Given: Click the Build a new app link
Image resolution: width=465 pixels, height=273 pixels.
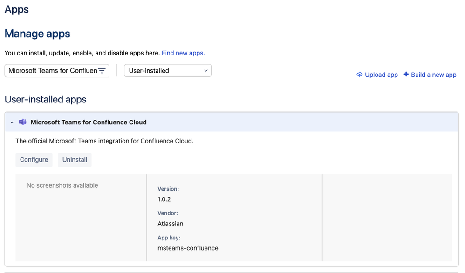Looking at the screenshot, I should tap(433, 75).
